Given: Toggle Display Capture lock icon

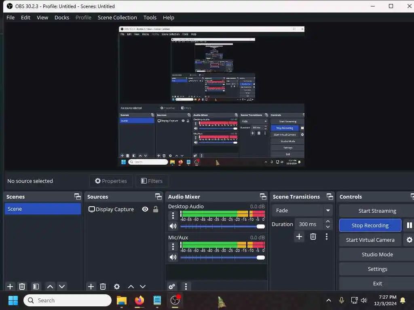Looking at the screenshot, I should [156, 209].
